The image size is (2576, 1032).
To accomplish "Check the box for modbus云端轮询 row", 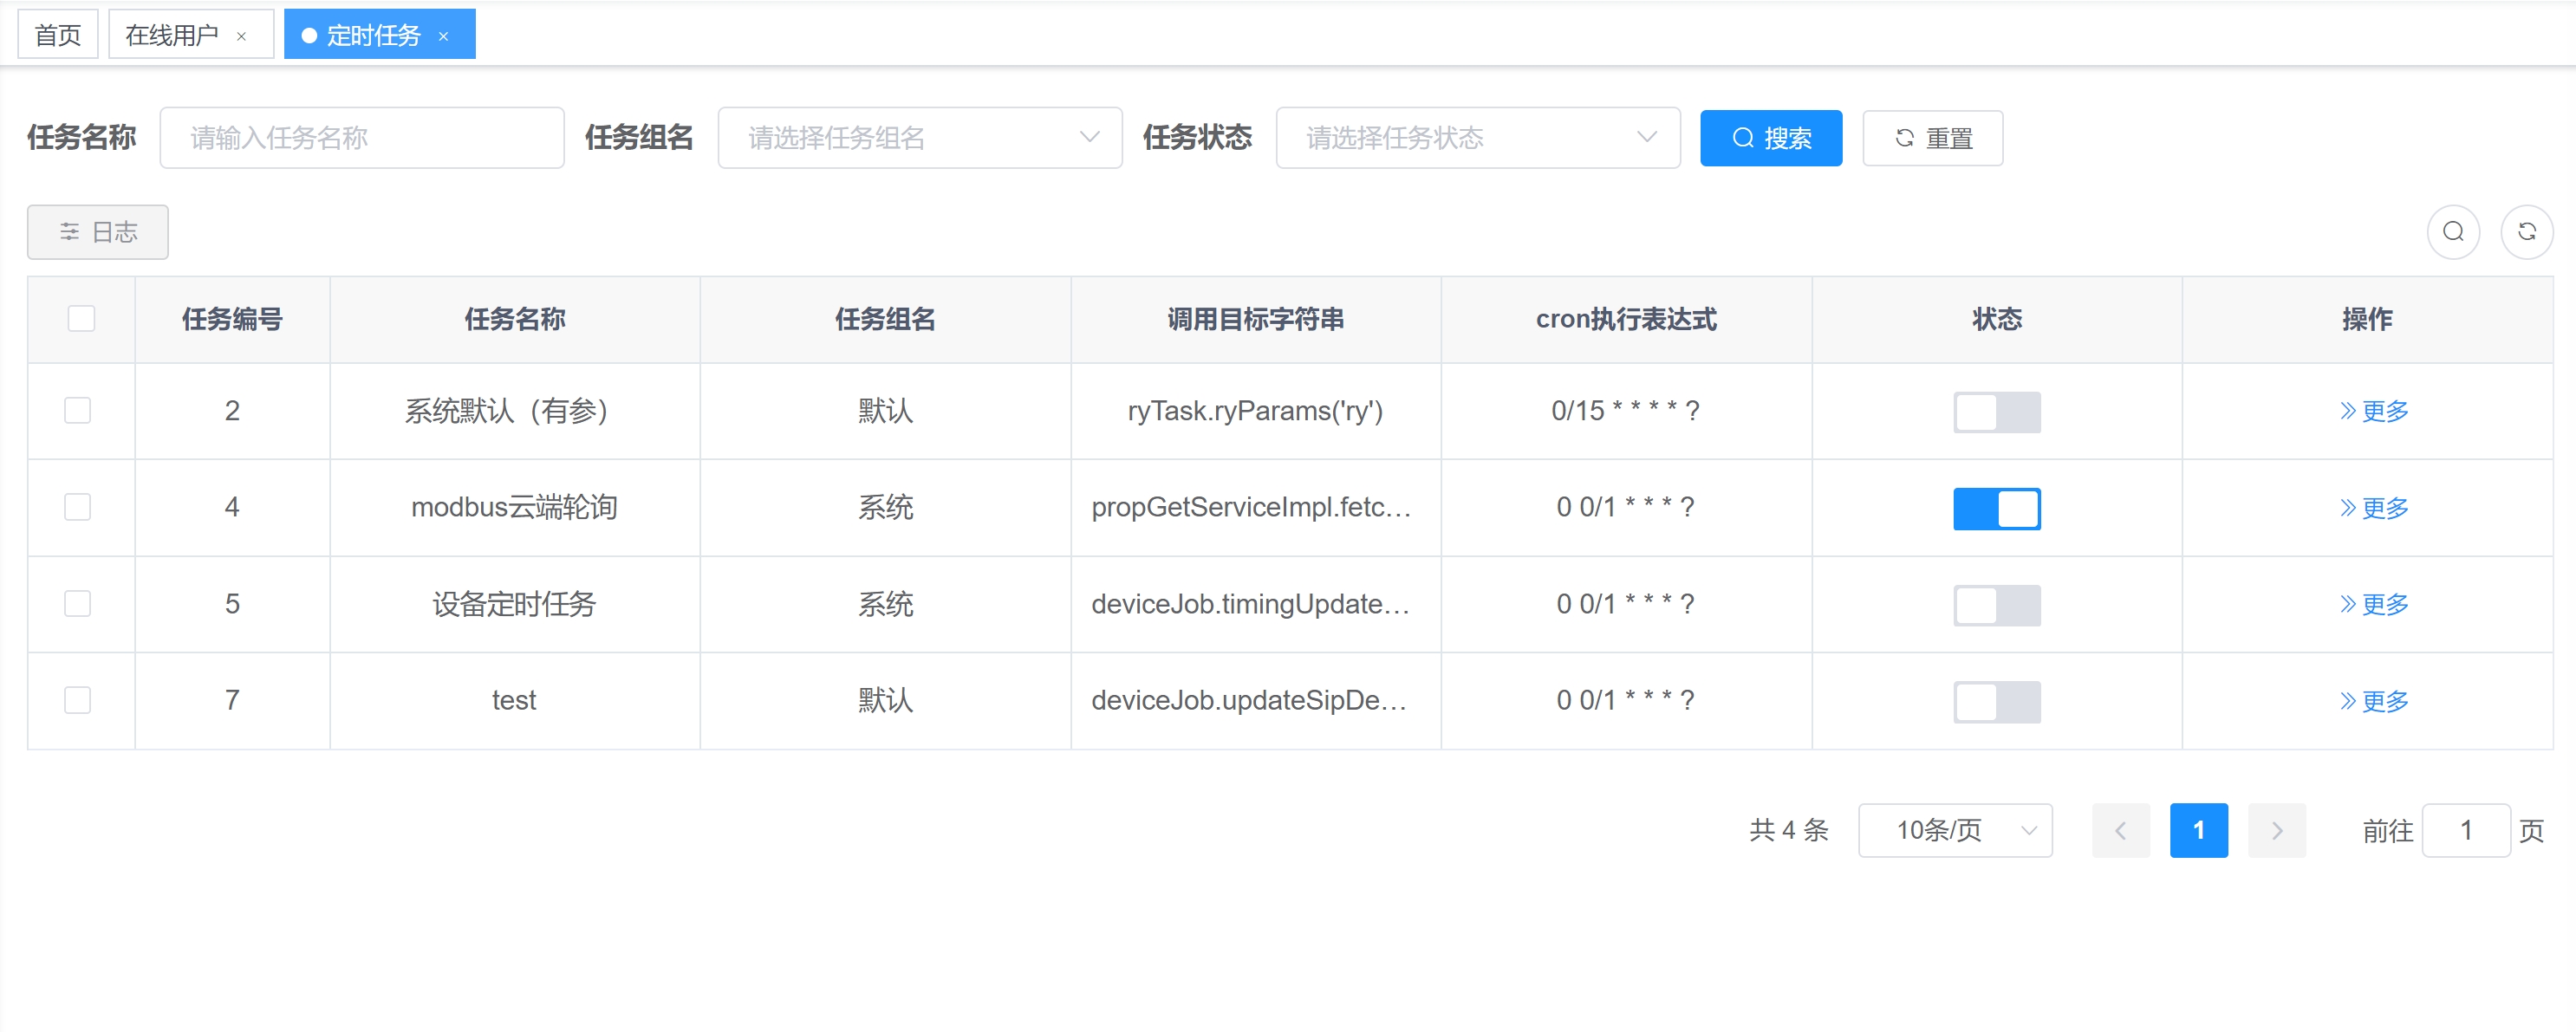I will [x=78, y=507].
